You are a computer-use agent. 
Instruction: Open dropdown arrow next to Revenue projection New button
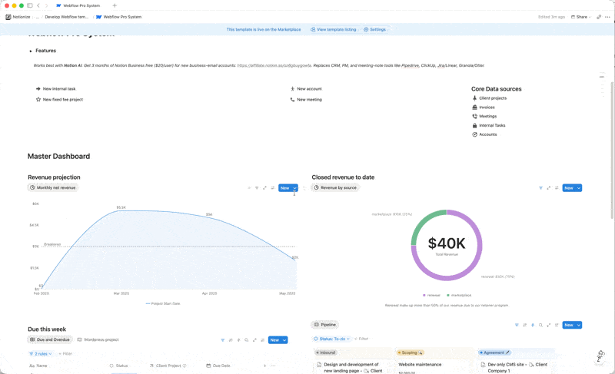click(x=294, y=188)
